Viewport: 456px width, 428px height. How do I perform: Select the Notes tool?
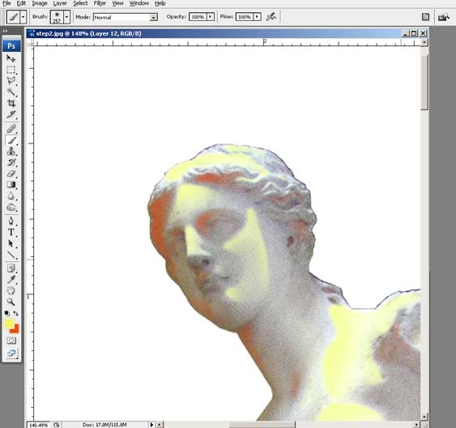pos(11,268)
